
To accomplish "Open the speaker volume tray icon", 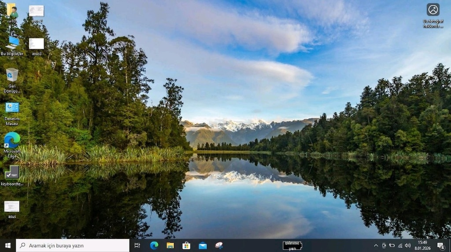I will (x=407, y=246).
